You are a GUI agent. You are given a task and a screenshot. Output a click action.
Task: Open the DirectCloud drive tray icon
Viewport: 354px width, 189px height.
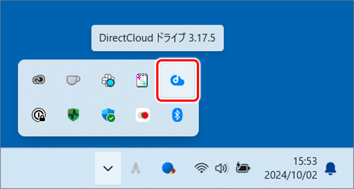(x=178, y=81)
